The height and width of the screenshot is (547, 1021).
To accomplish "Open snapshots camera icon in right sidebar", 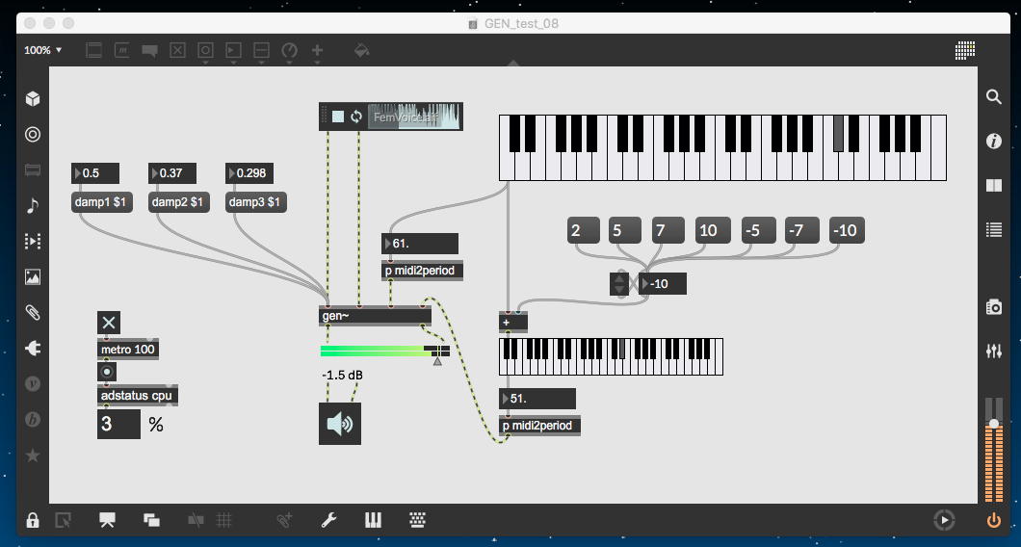I will (x=994, y=307).
